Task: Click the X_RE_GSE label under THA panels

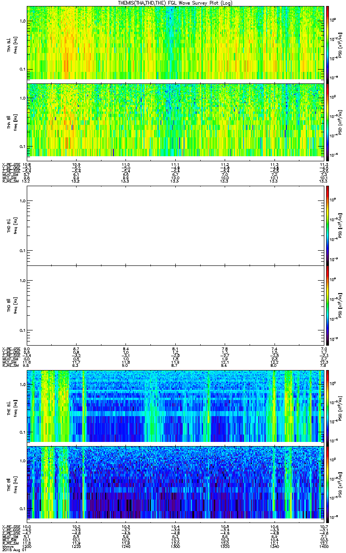Action: tap(10, 164)
